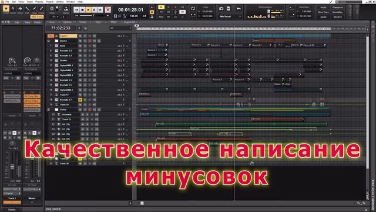Open the Process menu

39,2
